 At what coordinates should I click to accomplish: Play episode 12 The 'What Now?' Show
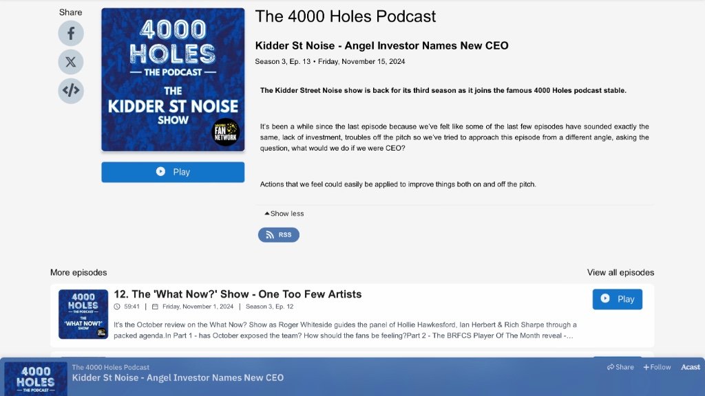(x=617, y=299)
